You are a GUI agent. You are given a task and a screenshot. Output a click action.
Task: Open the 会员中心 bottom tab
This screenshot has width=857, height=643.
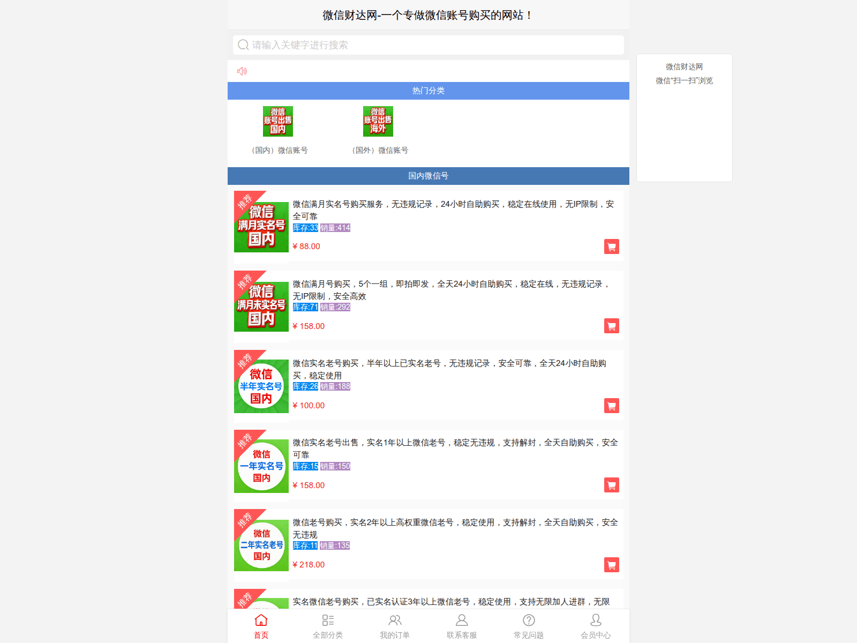coord(596,626)
